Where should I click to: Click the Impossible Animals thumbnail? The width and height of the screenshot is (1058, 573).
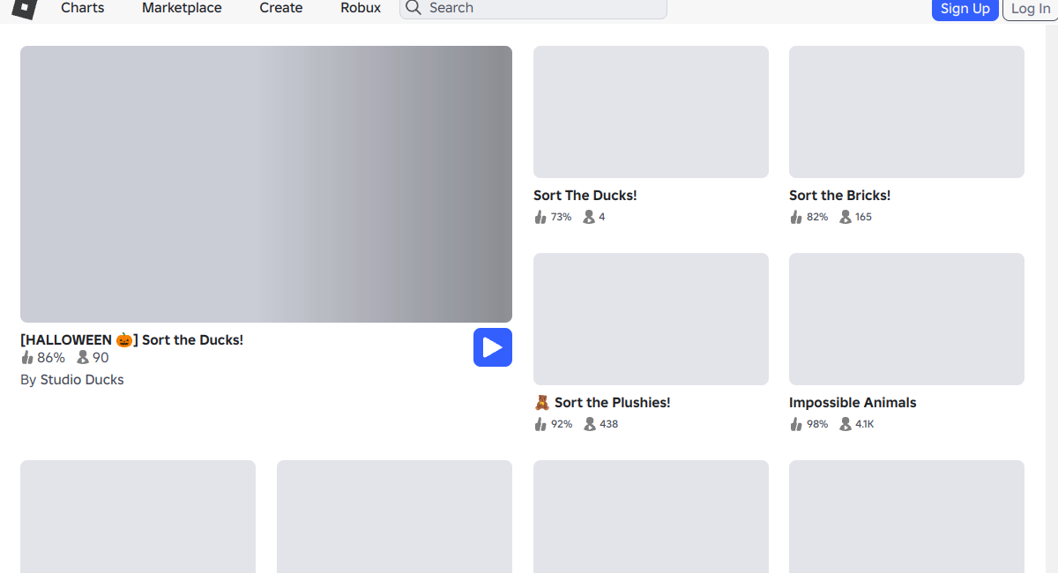tap(906, 319)
